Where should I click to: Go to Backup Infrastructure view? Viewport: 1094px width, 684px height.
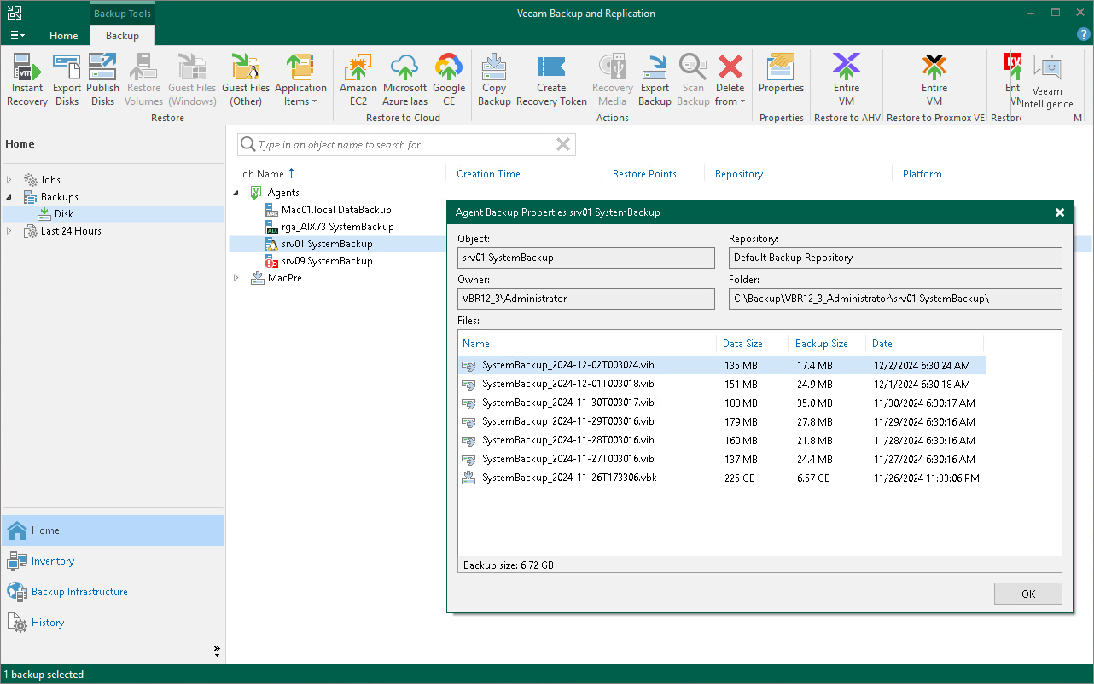pyautogui.click(x=79, y=592)
